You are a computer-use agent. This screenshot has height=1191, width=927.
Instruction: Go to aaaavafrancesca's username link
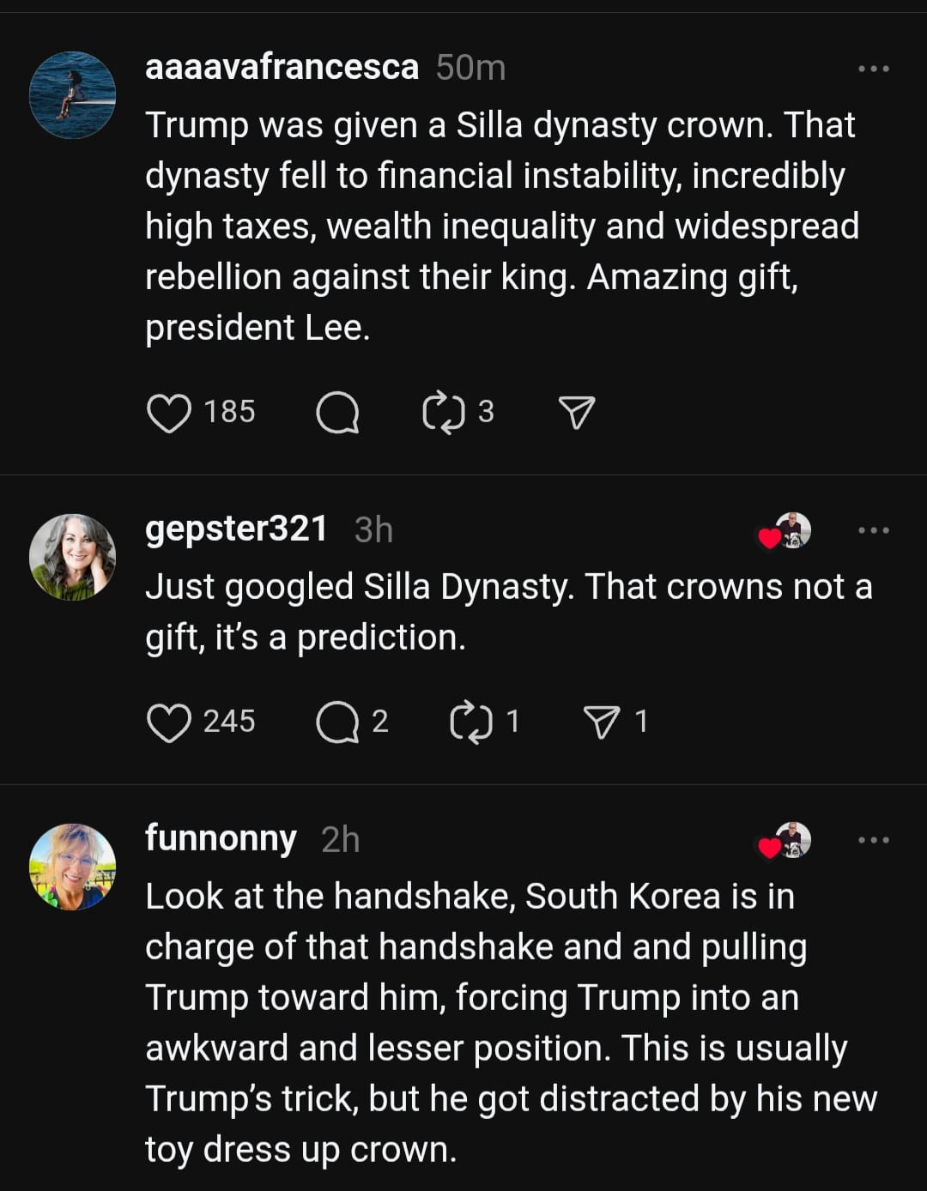coord(282,67)
